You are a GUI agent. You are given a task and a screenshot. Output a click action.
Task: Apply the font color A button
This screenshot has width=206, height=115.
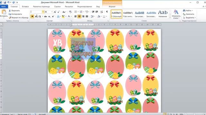(x=69, y=16)
